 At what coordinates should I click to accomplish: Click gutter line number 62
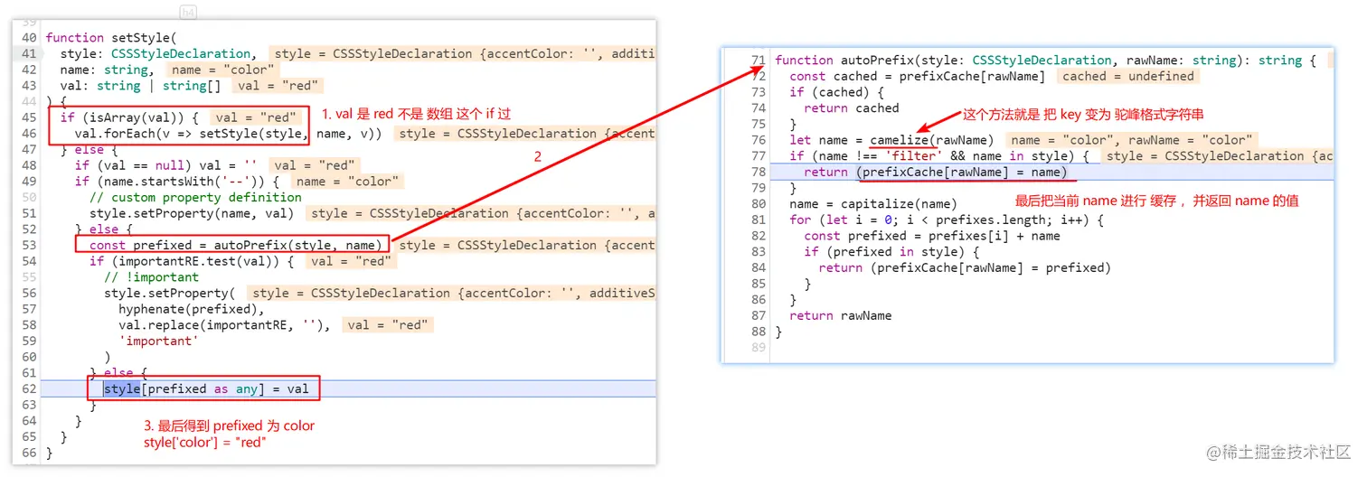pos(28,388)
